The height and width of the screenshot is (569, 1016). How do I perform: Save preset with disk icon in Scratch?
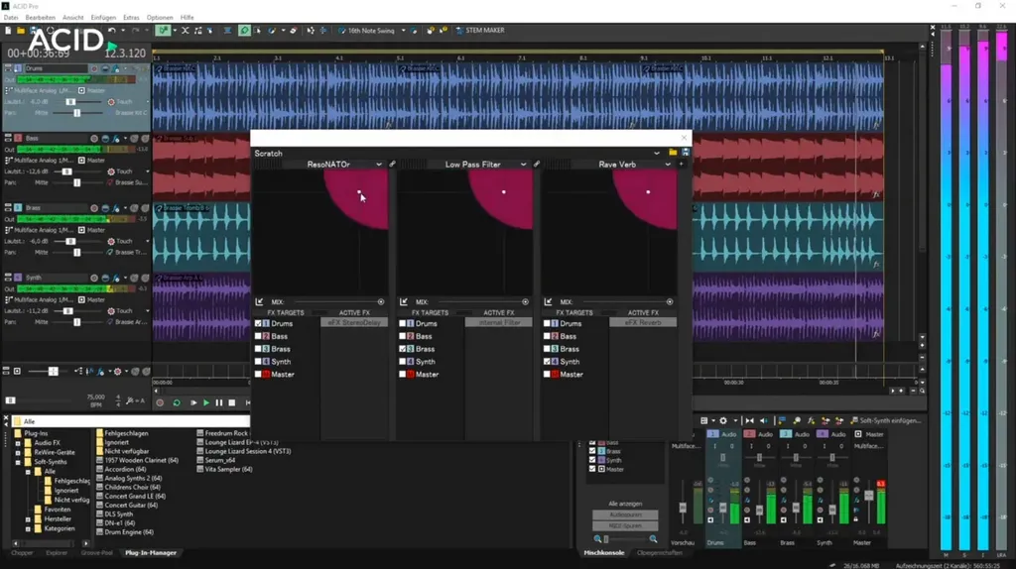(685, 153)
